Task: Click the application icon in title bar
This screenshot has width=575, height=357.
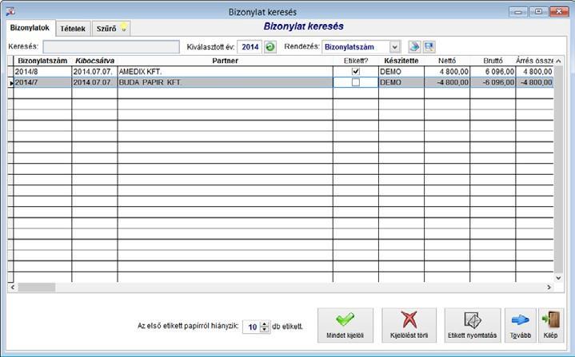Action: pos(10,12)
